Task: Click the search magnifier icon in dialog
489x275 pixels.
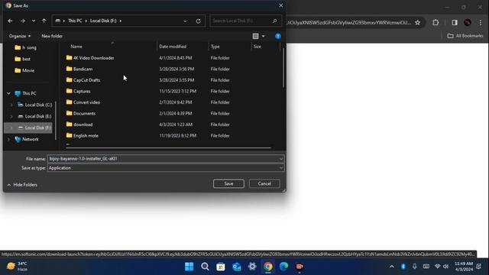Action: (275, 21)
